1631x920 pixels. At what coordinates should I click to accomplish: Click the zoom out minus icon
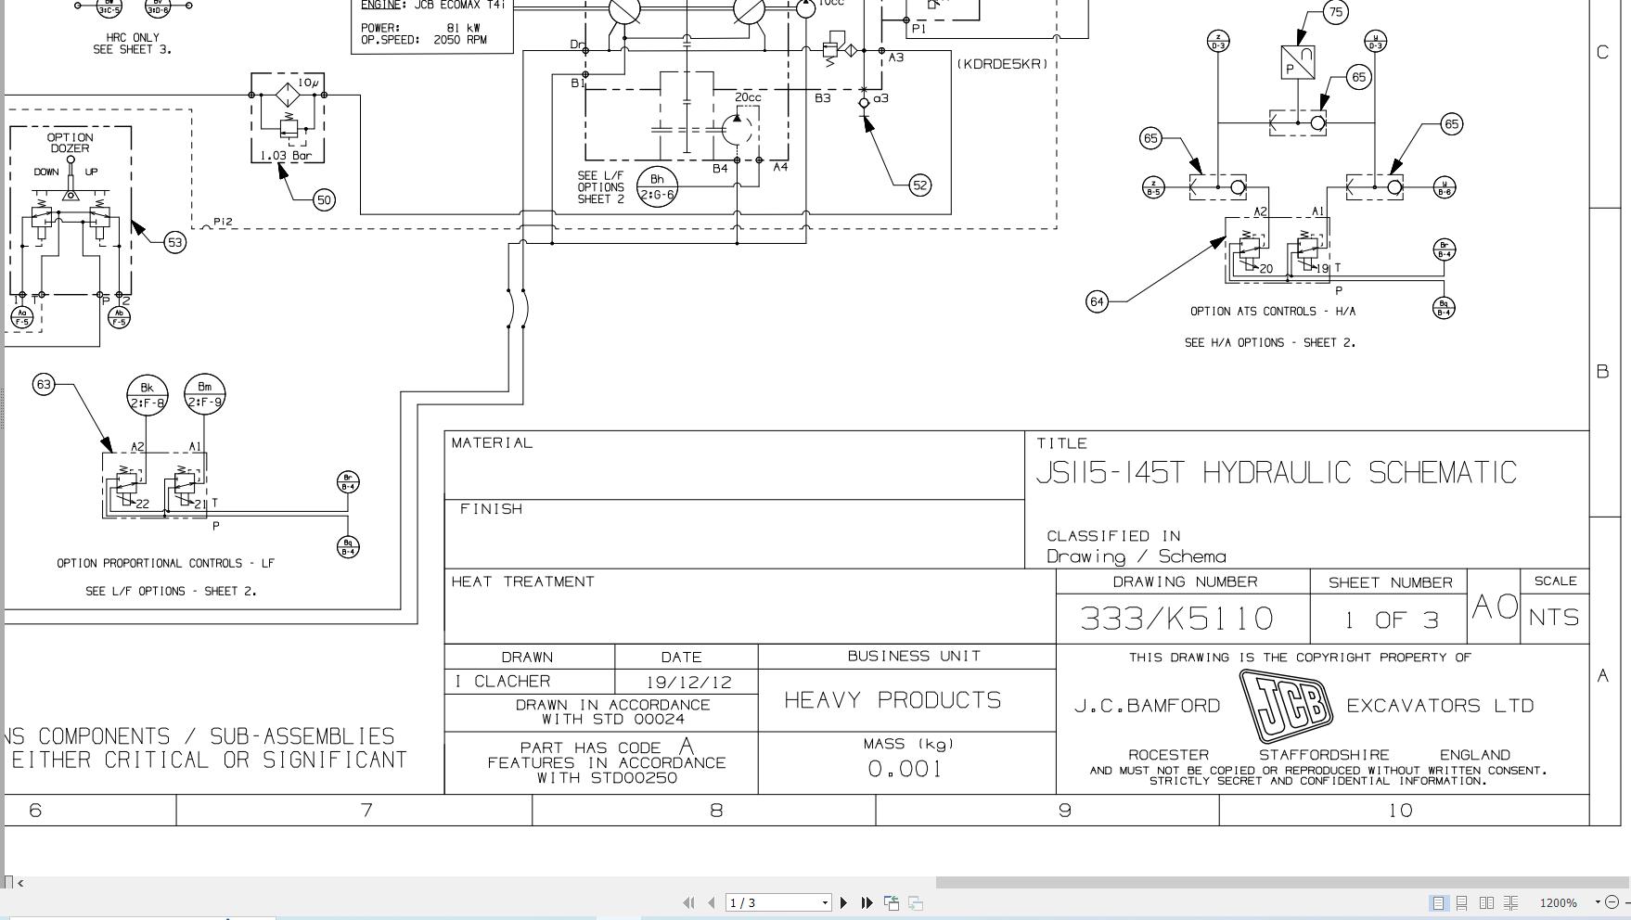click(x=1612, y=902)
